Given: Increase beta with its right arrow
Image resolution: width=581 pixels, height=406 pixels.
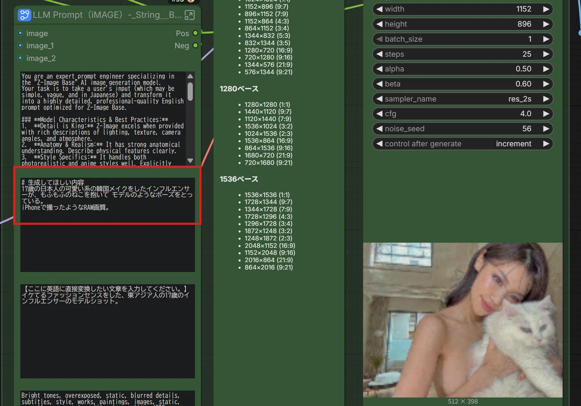Looking at the screenshot, I should [x=546, y=84].
